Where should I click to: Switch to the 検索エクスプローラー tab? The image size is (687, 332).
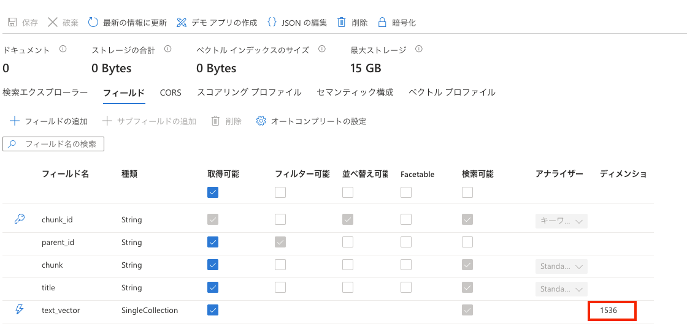(45, 92)
